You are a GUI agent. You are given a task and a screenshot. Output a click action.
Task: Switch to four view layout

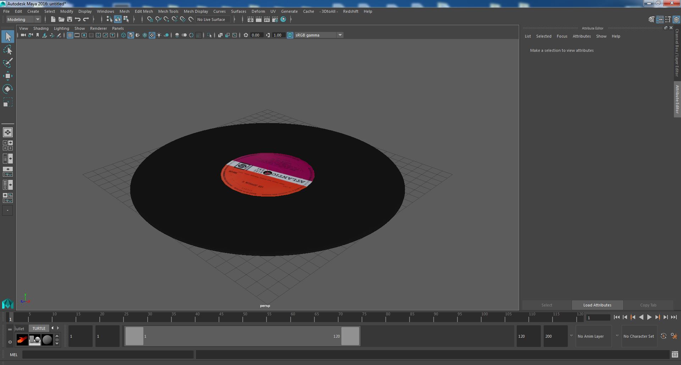pos(8,145)
